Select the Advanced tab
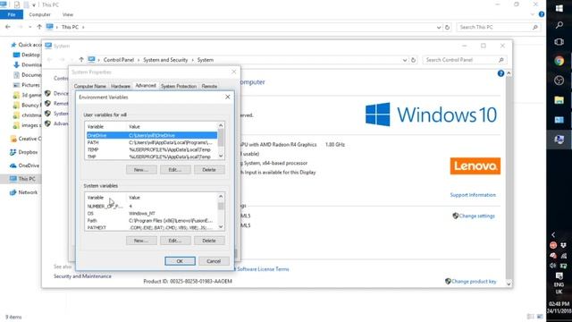572x322 pixels. point(146,86)
